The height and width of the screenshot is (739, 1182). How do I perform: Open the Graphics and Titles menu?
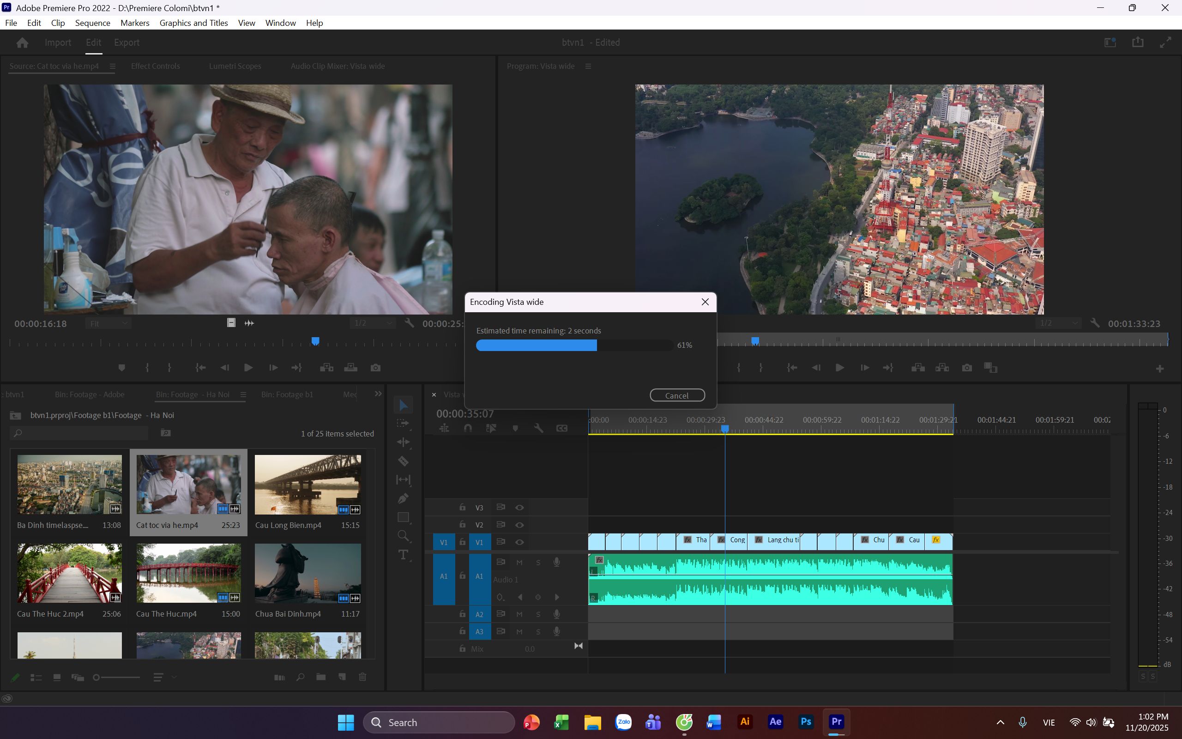click(x=193, y=23)
